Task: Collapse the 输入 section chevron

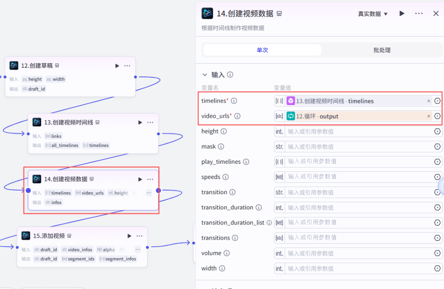Action: click(x=205, y=75)
